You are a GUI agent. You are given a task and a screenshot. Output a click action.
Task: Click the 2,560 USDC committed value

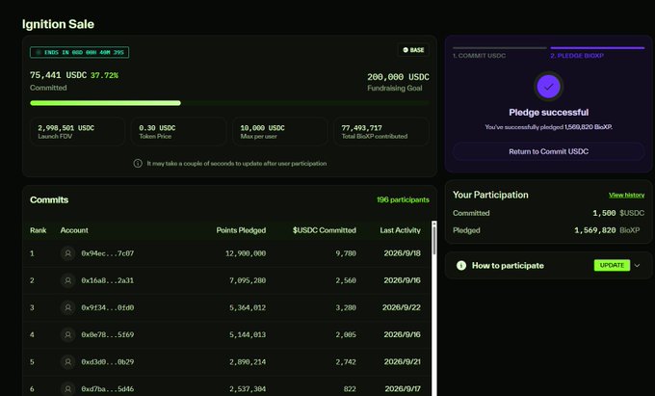pyautogui.click(x=346, y=280)
